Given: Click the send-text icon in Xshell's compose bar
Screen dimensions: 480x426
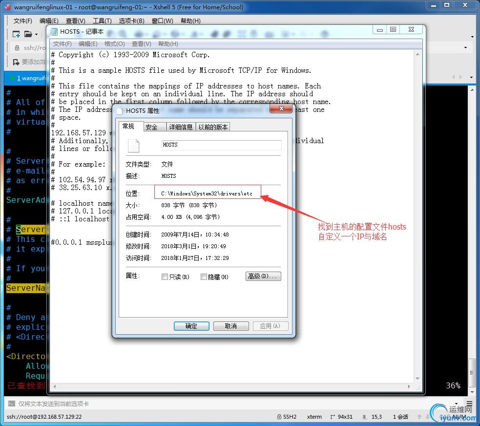Looking at the screenshot, I should pyautogui.click(x=11, y=404).
